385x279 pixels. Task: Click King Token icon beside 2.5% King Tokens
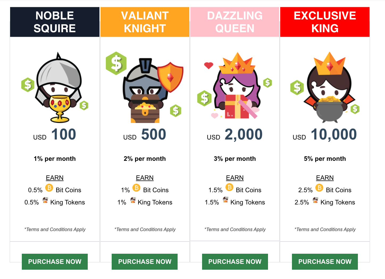pyautogui.click(x=316, y=200)
